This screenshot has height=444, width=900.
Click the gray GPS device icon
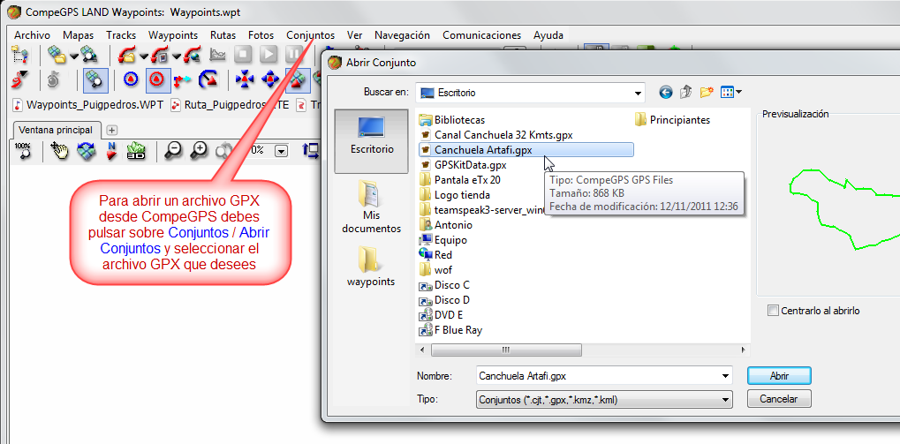(53, 80)
